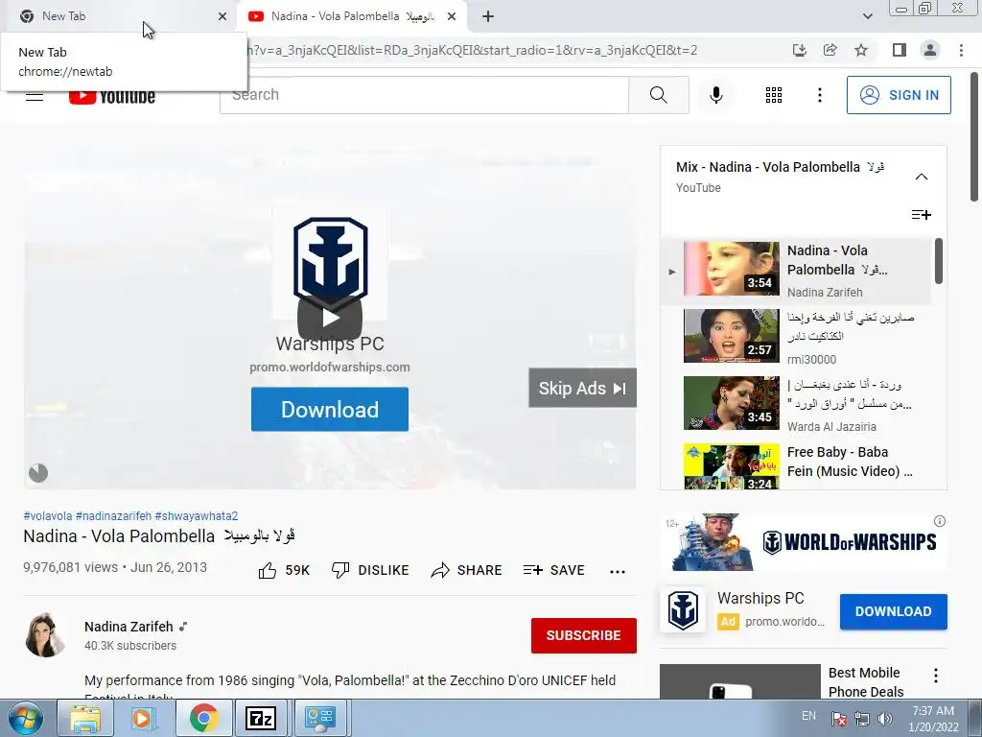Install page icon in address bar
This screenshot has width=982, height=737.
coord(799,50)
